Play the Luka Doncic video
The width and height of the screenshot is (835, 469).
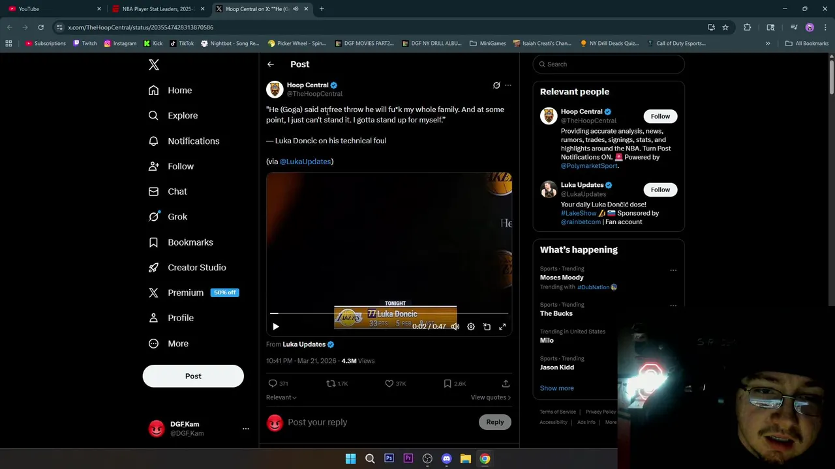(275, 326)
